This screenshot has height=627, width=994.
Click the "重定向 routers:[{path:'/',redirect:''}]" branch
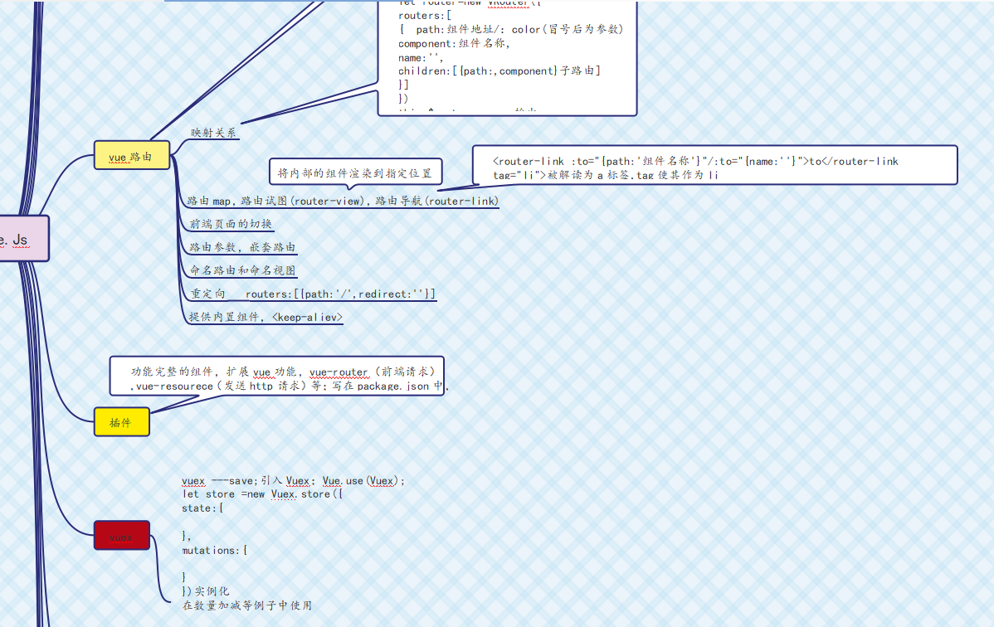pos(313,294)
